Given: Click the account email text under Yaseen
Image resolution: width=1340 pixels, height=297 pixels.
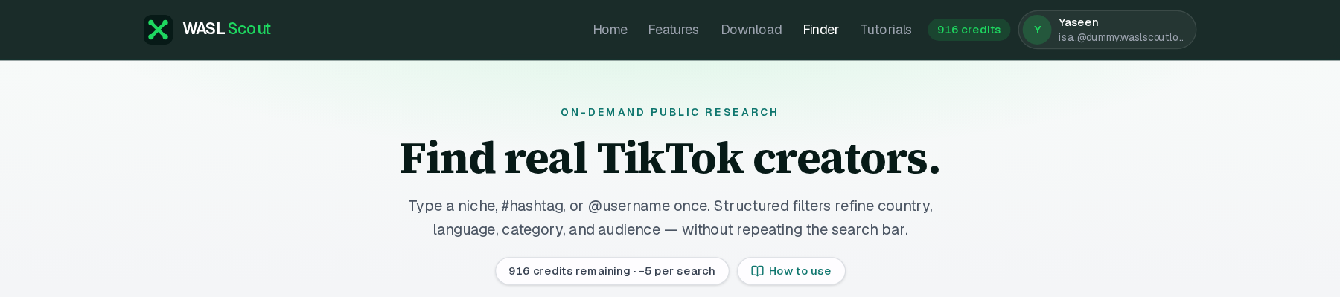Looking at the screenshot, I should click(1120, 37).
